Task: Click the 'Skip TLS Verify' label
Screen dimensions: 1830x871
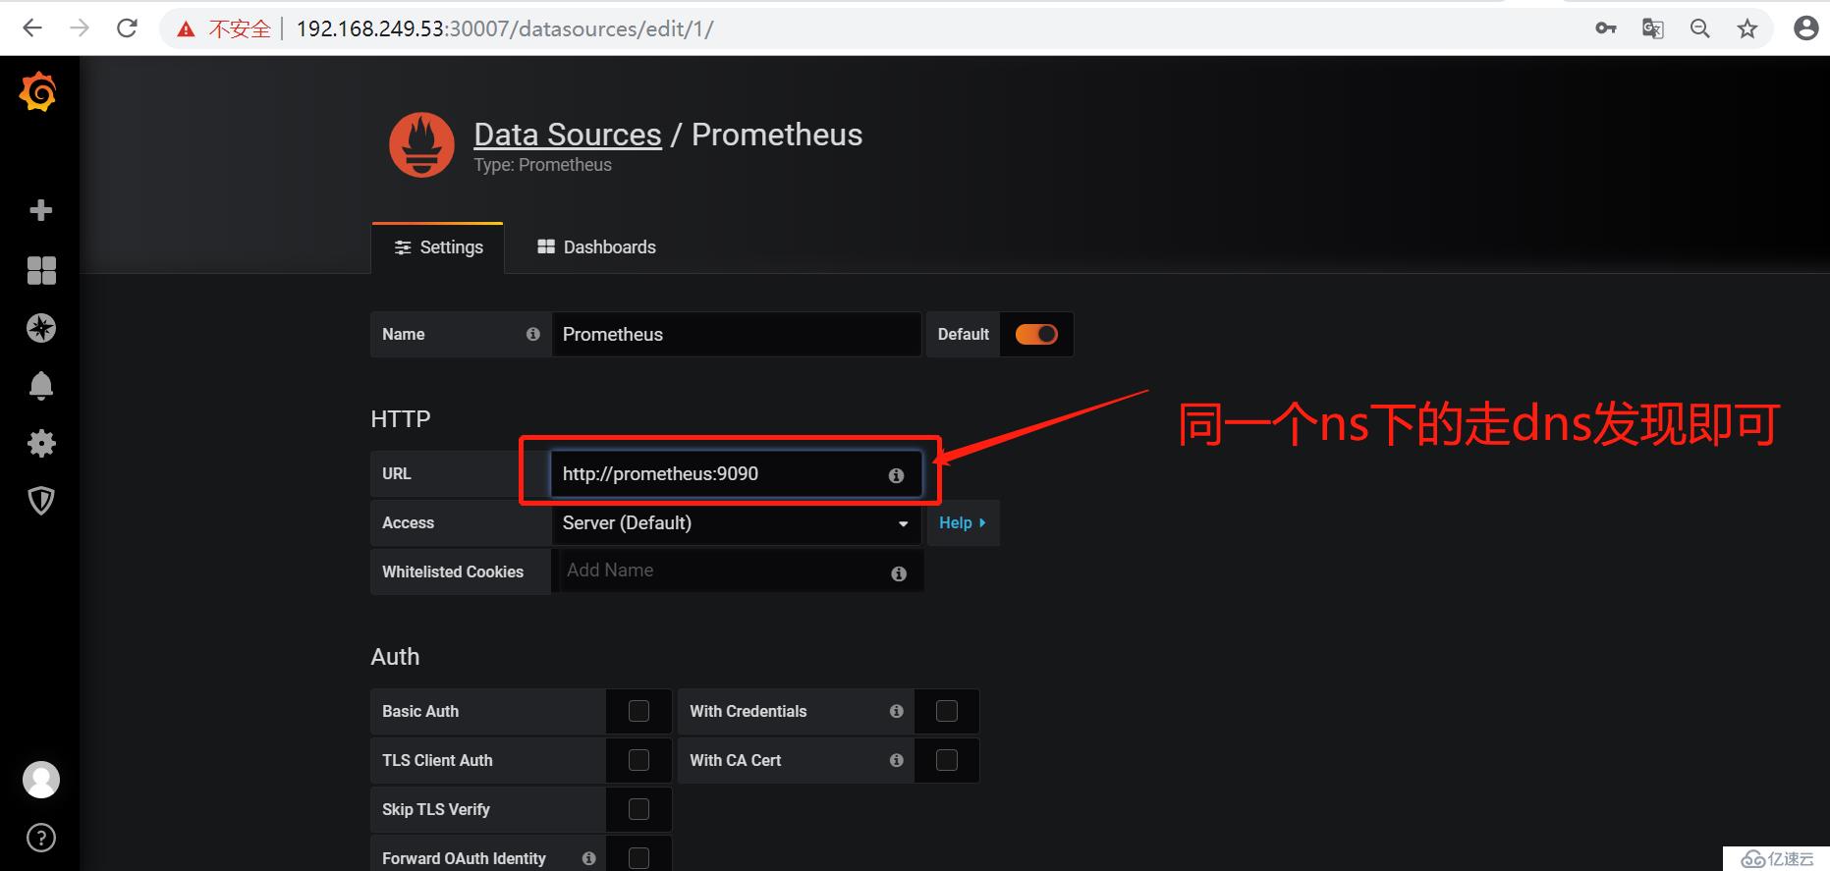Action: [x=436, y=809]
